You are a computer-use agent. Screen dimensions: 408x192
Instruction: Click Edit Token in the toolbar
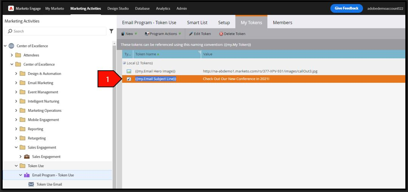pos(200,34)
